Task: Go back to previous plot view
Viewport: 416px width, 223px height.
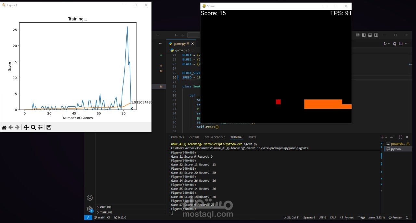Action: 11,127
